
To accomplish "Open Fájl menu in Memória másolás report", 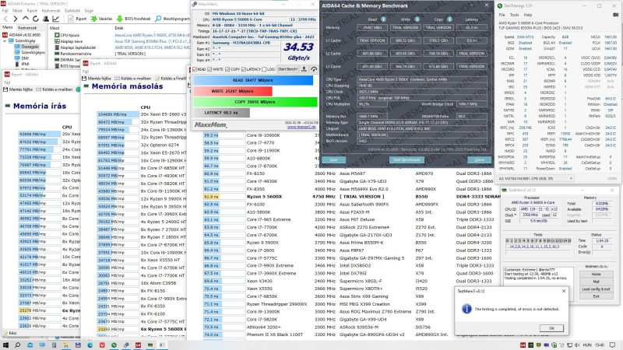I will tap(86, 72).
